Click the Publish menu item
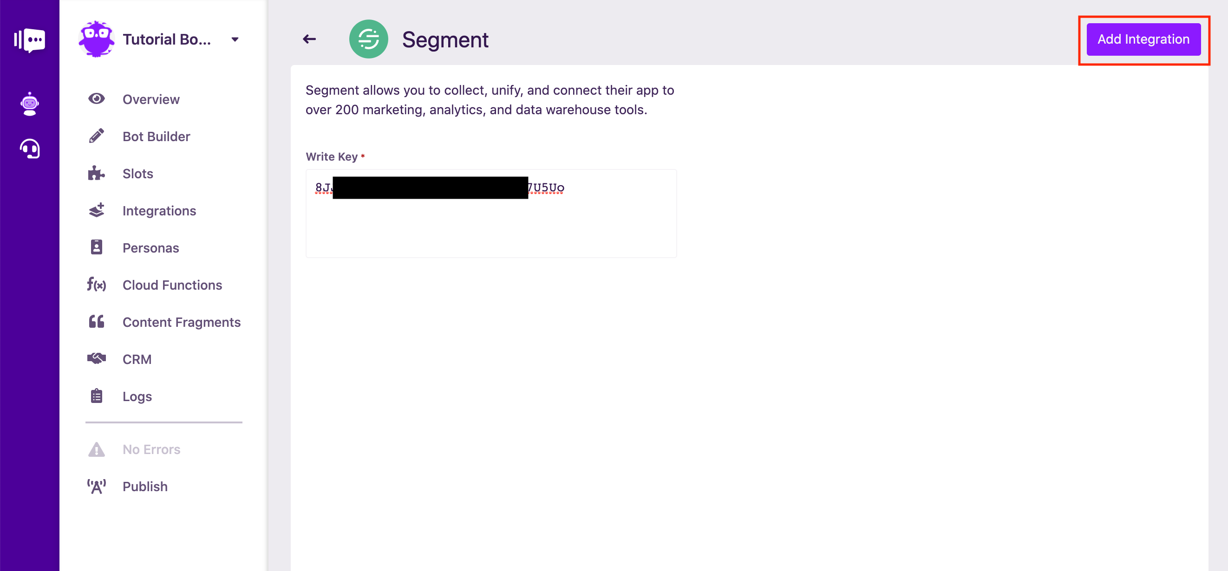The image size is (1228, 571). pos(145,487)
